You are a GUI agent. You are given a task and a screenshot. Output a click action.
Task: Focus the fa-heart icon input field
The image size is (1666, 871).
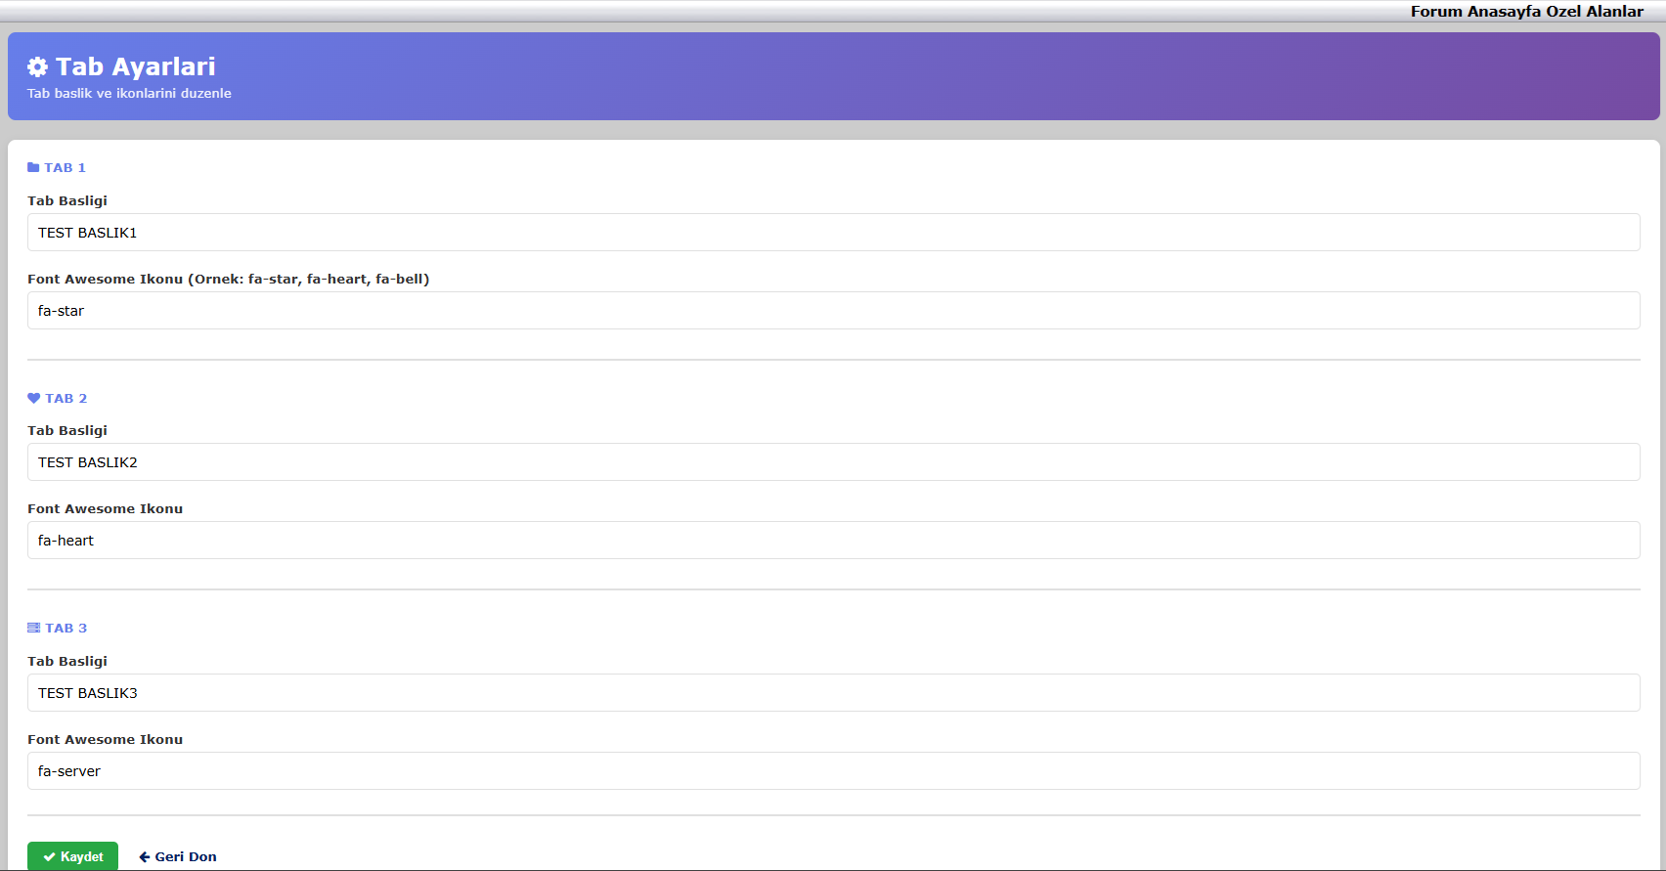833,541
